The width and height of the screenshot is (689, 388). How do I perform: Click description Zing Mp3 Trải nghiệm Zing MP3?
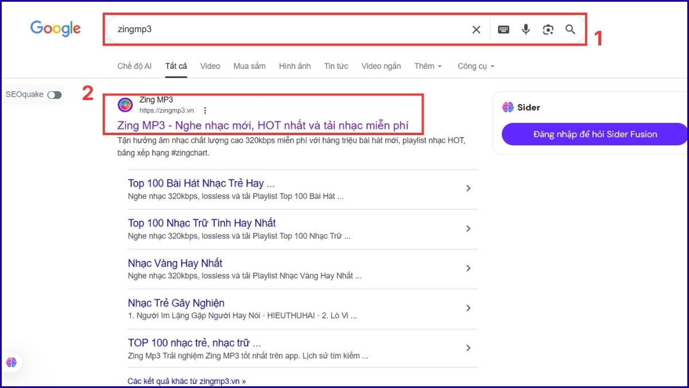248,356
